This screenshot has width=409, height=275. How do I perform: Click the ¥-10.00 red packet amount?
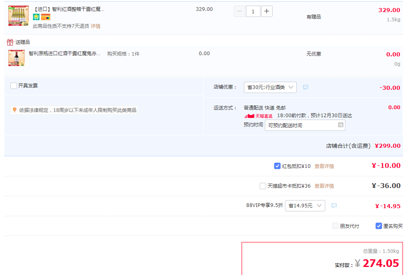click(x=386, y=165)
